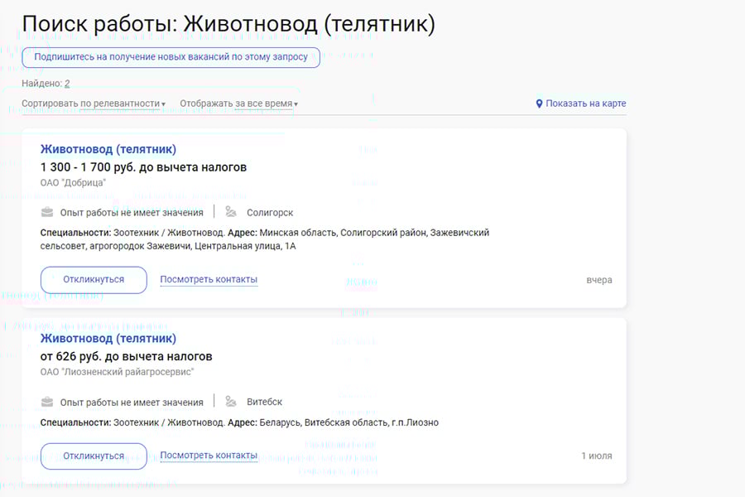The width and height of the screenshot is (745, 497).
Task: Open the first 'Животновод (телятник)' vacancy title
Action: [108, 149]
